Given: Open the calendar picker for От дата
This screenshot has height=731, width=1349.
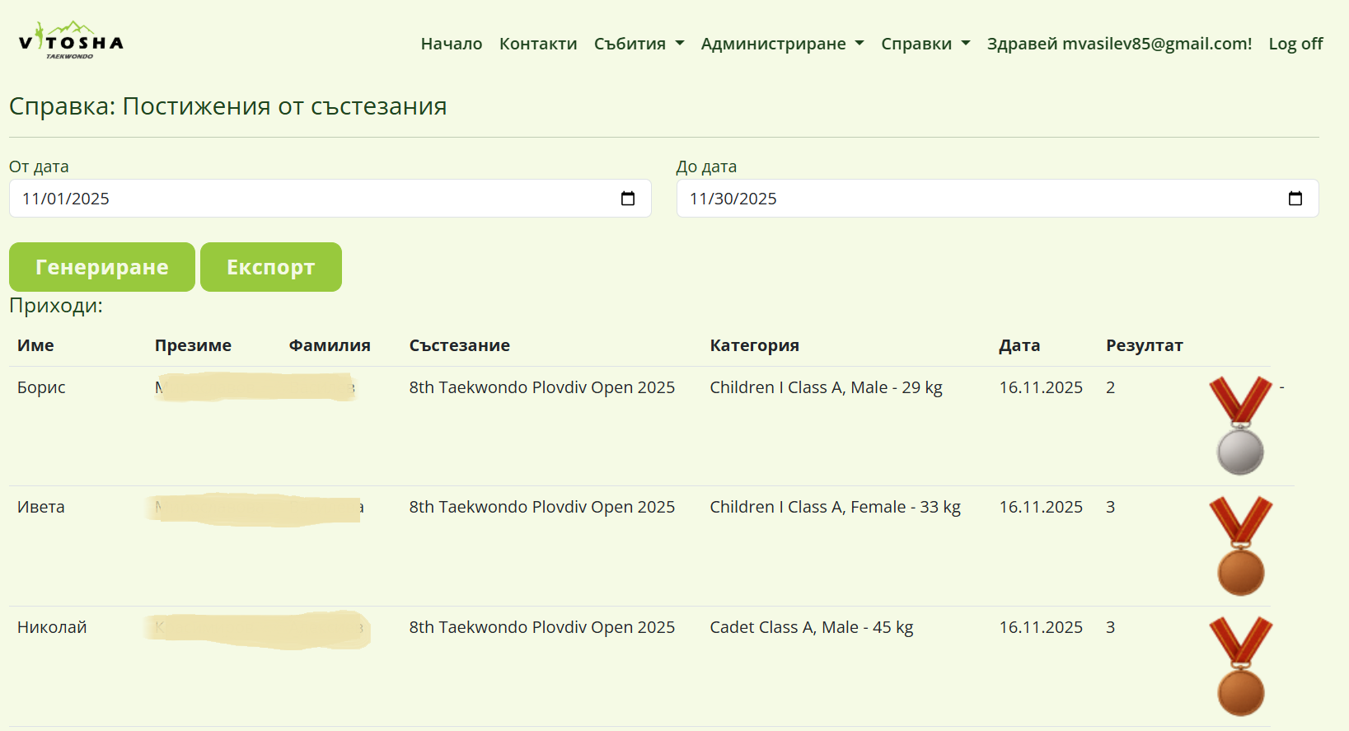Looking at the screenshot, I should pyautogui.click(x=628, y=199).
